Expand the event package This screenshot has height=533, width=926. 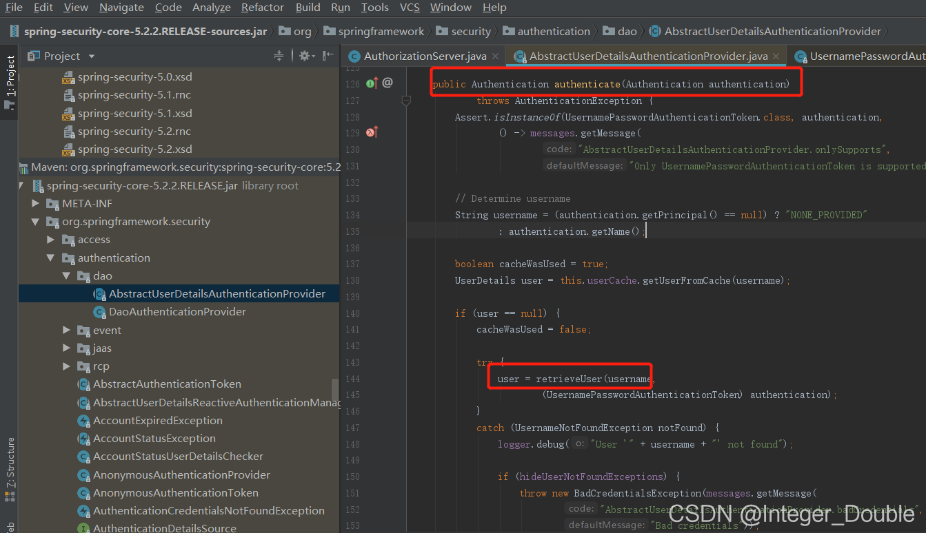pyautogui.click(x=66, y=331)
